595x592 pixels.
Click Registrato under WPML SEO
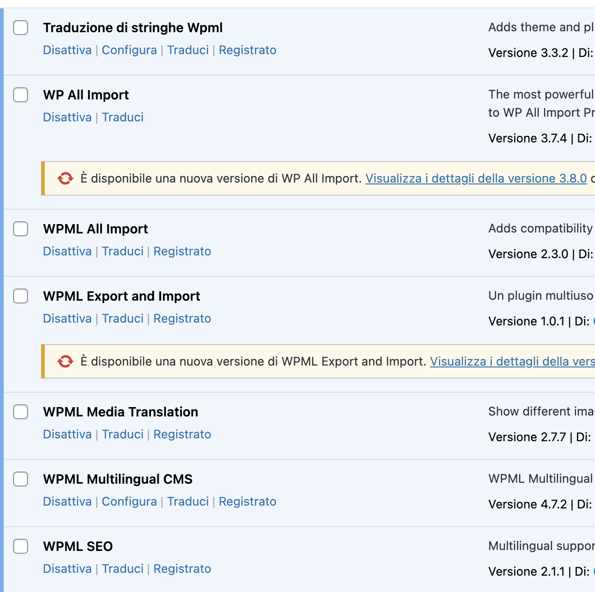coord(182,569)
